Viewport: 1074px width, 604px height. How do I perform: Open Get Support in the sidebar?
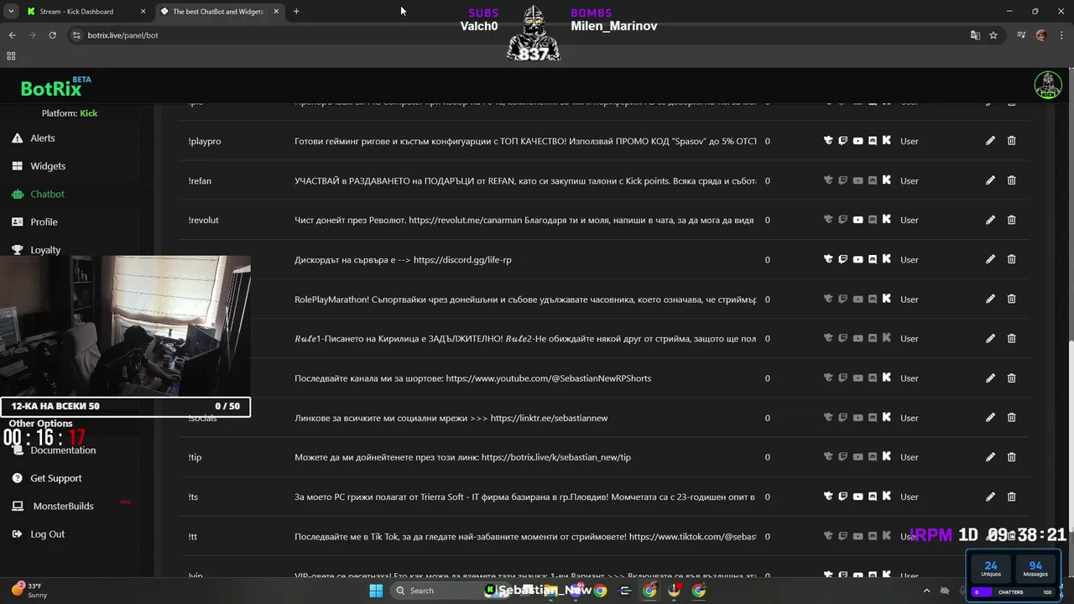point(56,478)
